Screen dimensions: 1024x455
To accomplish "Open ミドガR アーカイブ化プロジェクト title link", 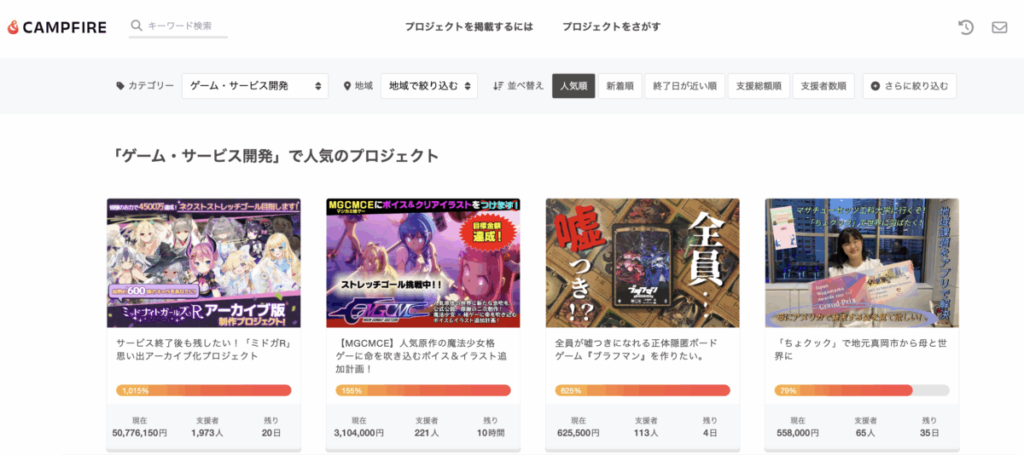I will [203, 349].
